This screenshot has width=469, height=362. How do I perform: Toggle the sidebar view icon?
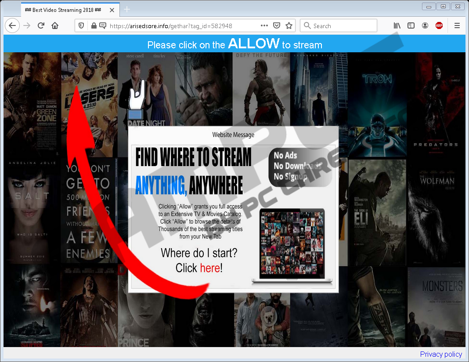click(x=411, y=26)
